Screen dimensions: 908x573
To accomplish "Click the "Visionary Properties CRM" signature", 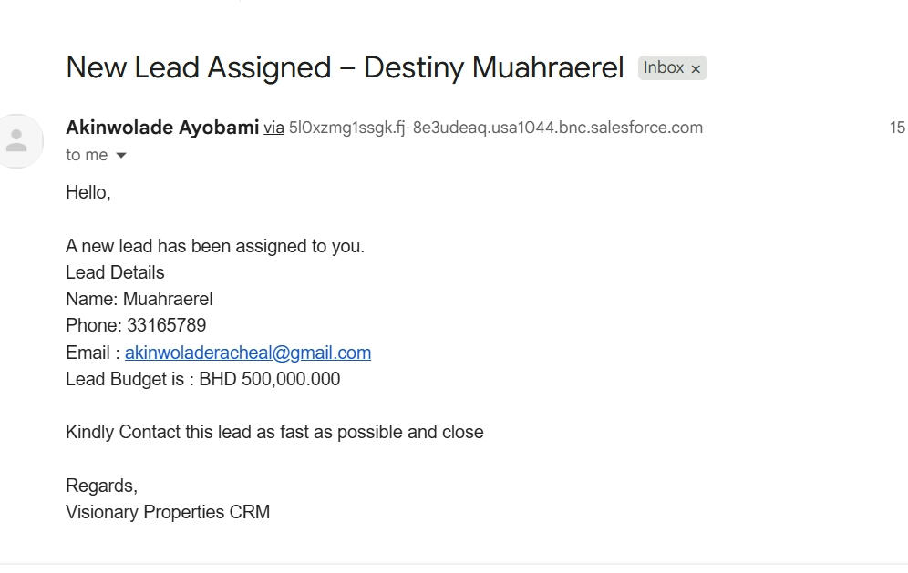I will point(168,512).
